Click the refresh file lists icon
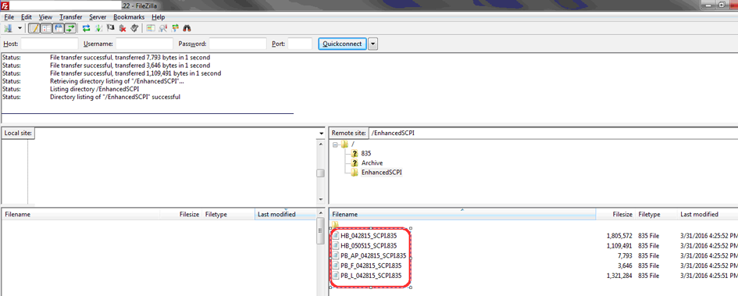738x296 pixels. click(86, 28)
